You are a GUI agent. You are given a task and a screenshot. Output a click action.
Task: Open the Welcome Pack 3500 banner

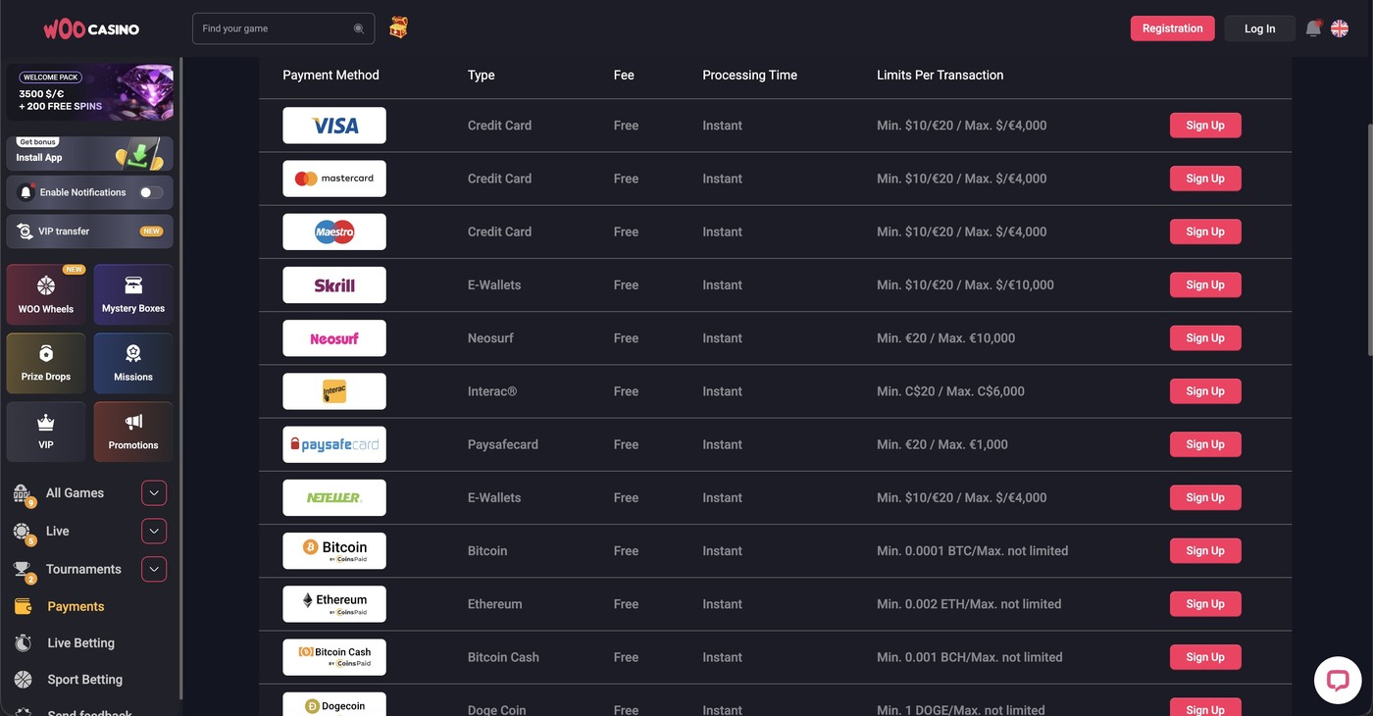(90, 92)
